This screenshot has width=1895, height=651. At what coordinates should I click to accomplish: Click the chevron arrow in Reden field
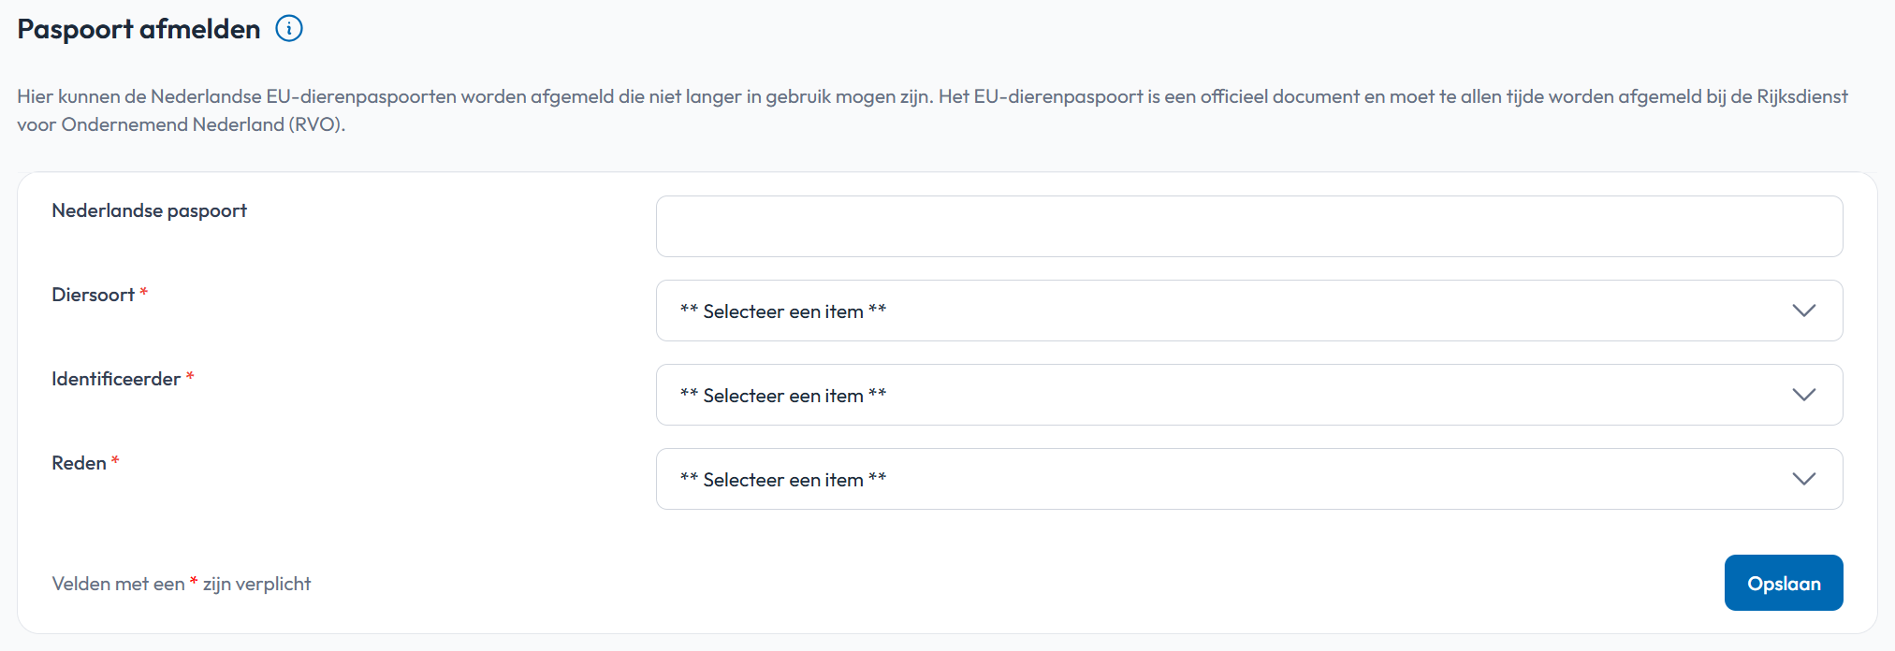pos(1803,479)
